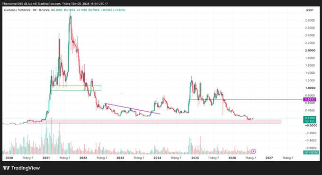322x175 pixels.
Task: Click the 0.8000 price axis label
Action: coord(310,96)
